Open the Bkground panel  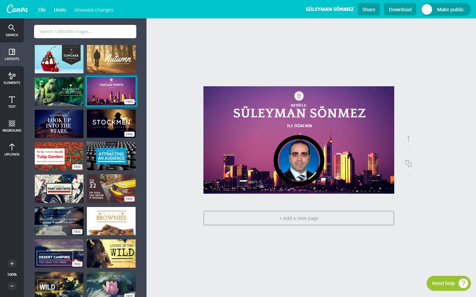click(12, 126)
